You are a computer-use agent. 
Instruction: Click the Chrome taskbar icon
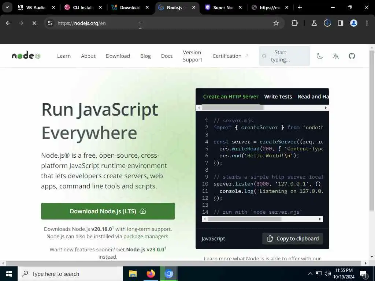point(169,274)
